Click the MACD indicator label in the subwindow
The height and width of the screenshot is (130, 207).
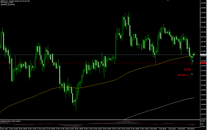pos(10,121)
